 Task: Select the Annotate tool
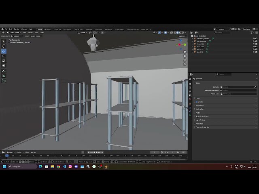(x=4, y=71)
